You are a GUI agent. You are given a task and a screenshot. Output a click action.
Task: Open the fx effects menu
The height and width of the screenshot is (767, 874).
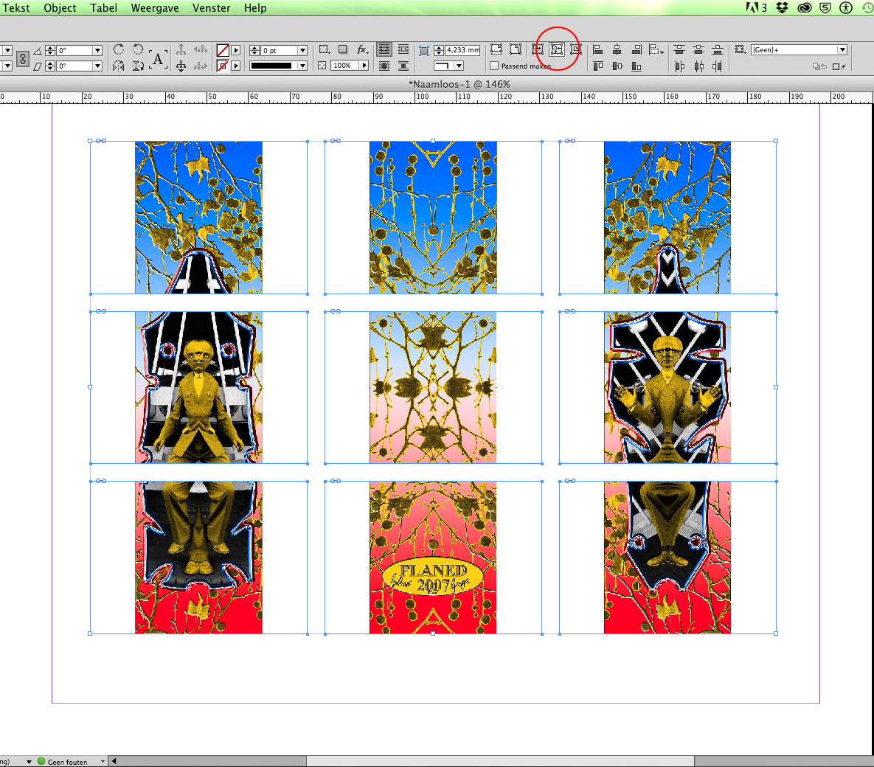(x=362, y=49)
